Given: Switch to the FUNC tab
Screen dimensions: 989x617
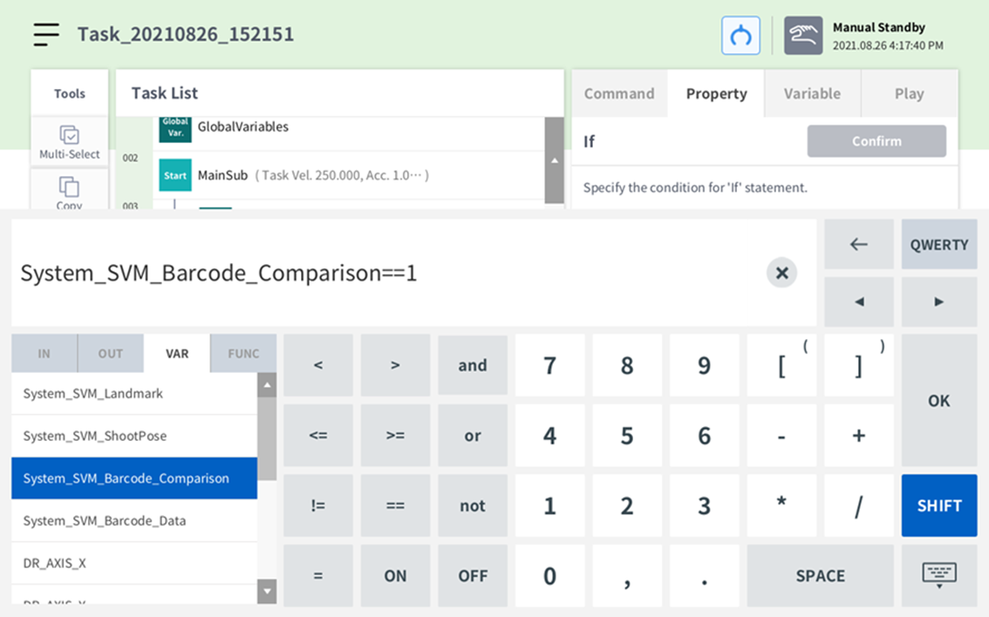Looking at the screenshot, I should (x=243, y=354).
